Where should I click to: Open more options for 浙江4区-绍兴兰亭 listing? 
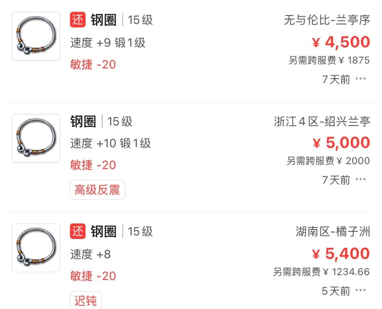tap(360, 180)
